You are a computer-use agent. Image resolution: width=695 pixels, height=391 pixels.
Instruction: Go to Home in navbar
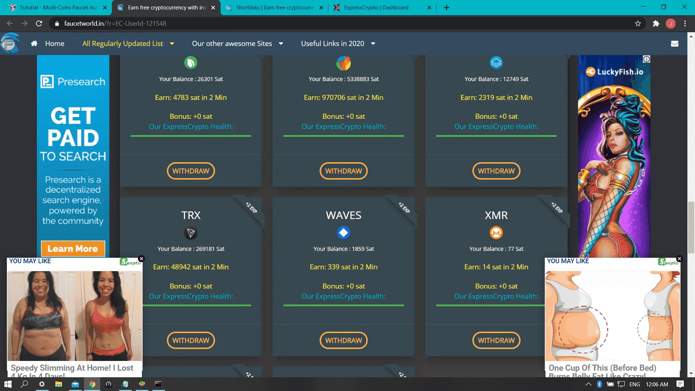coord(55,43)
